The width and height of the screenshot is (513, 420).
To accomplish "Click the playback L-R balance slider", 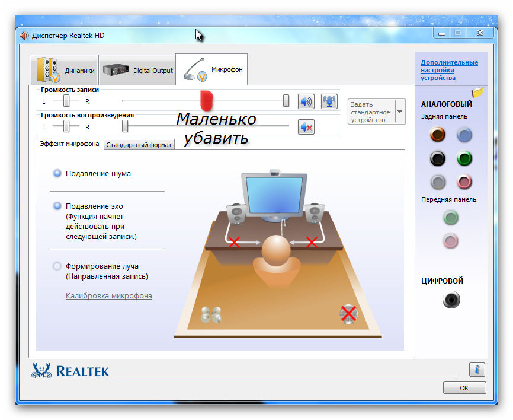I will 66,126.
